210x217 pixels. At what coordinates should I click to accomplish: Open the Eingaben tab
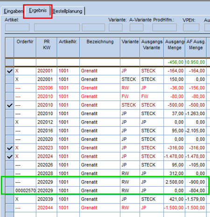point(13,11)
